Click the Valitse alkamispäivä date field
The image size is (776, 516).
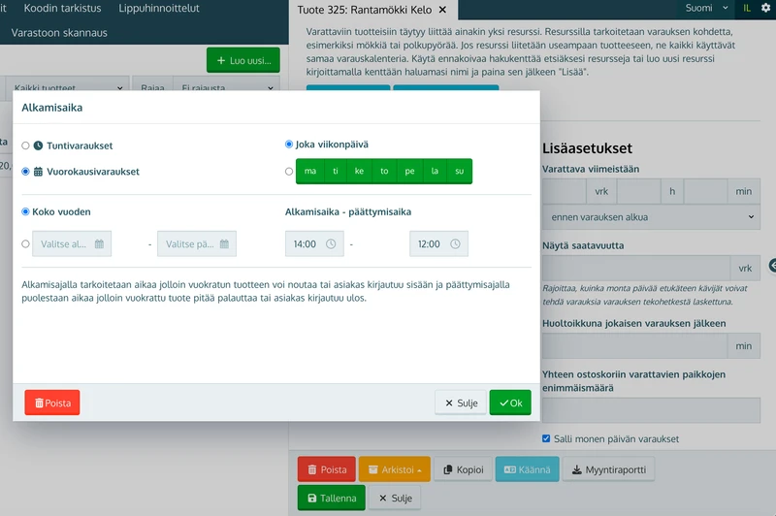coord(72,243)
